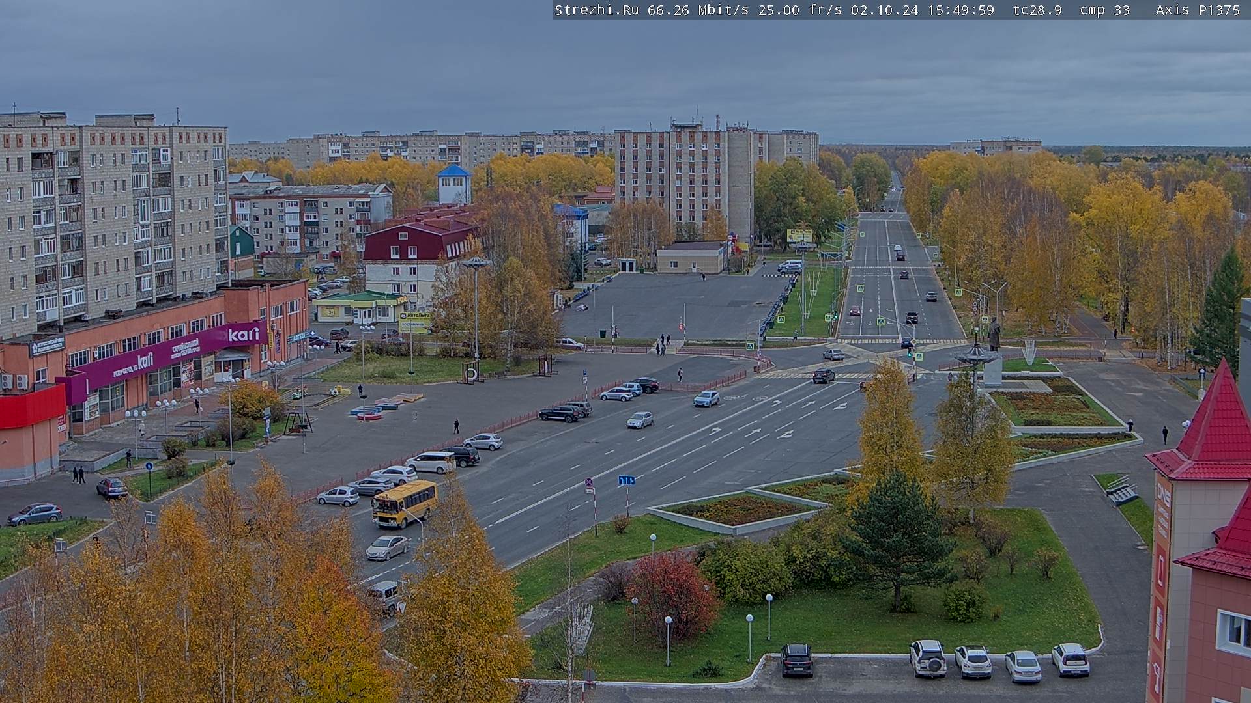This screenshot has height=703, width=1251.
Task: Click the large white "kari" corner sign
Action: [244, 335]
